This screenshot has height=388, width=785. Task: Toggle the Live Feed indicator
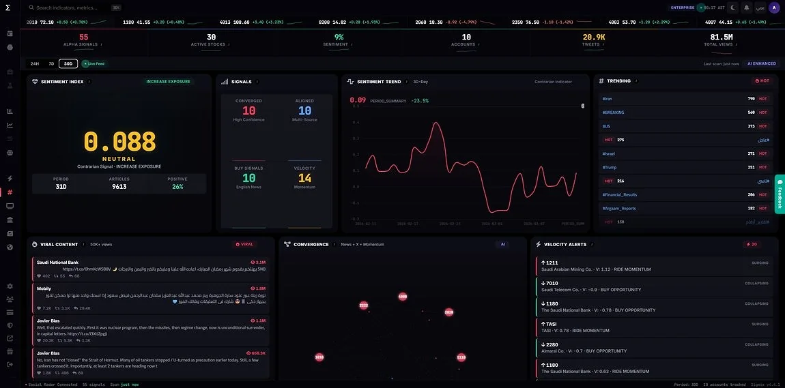(x=94, y=63)
